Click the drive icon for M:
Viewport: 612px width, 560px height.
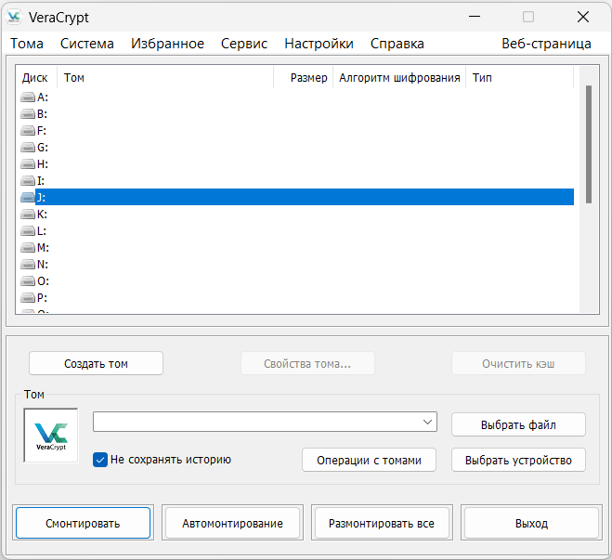click(x=28, y=248)
